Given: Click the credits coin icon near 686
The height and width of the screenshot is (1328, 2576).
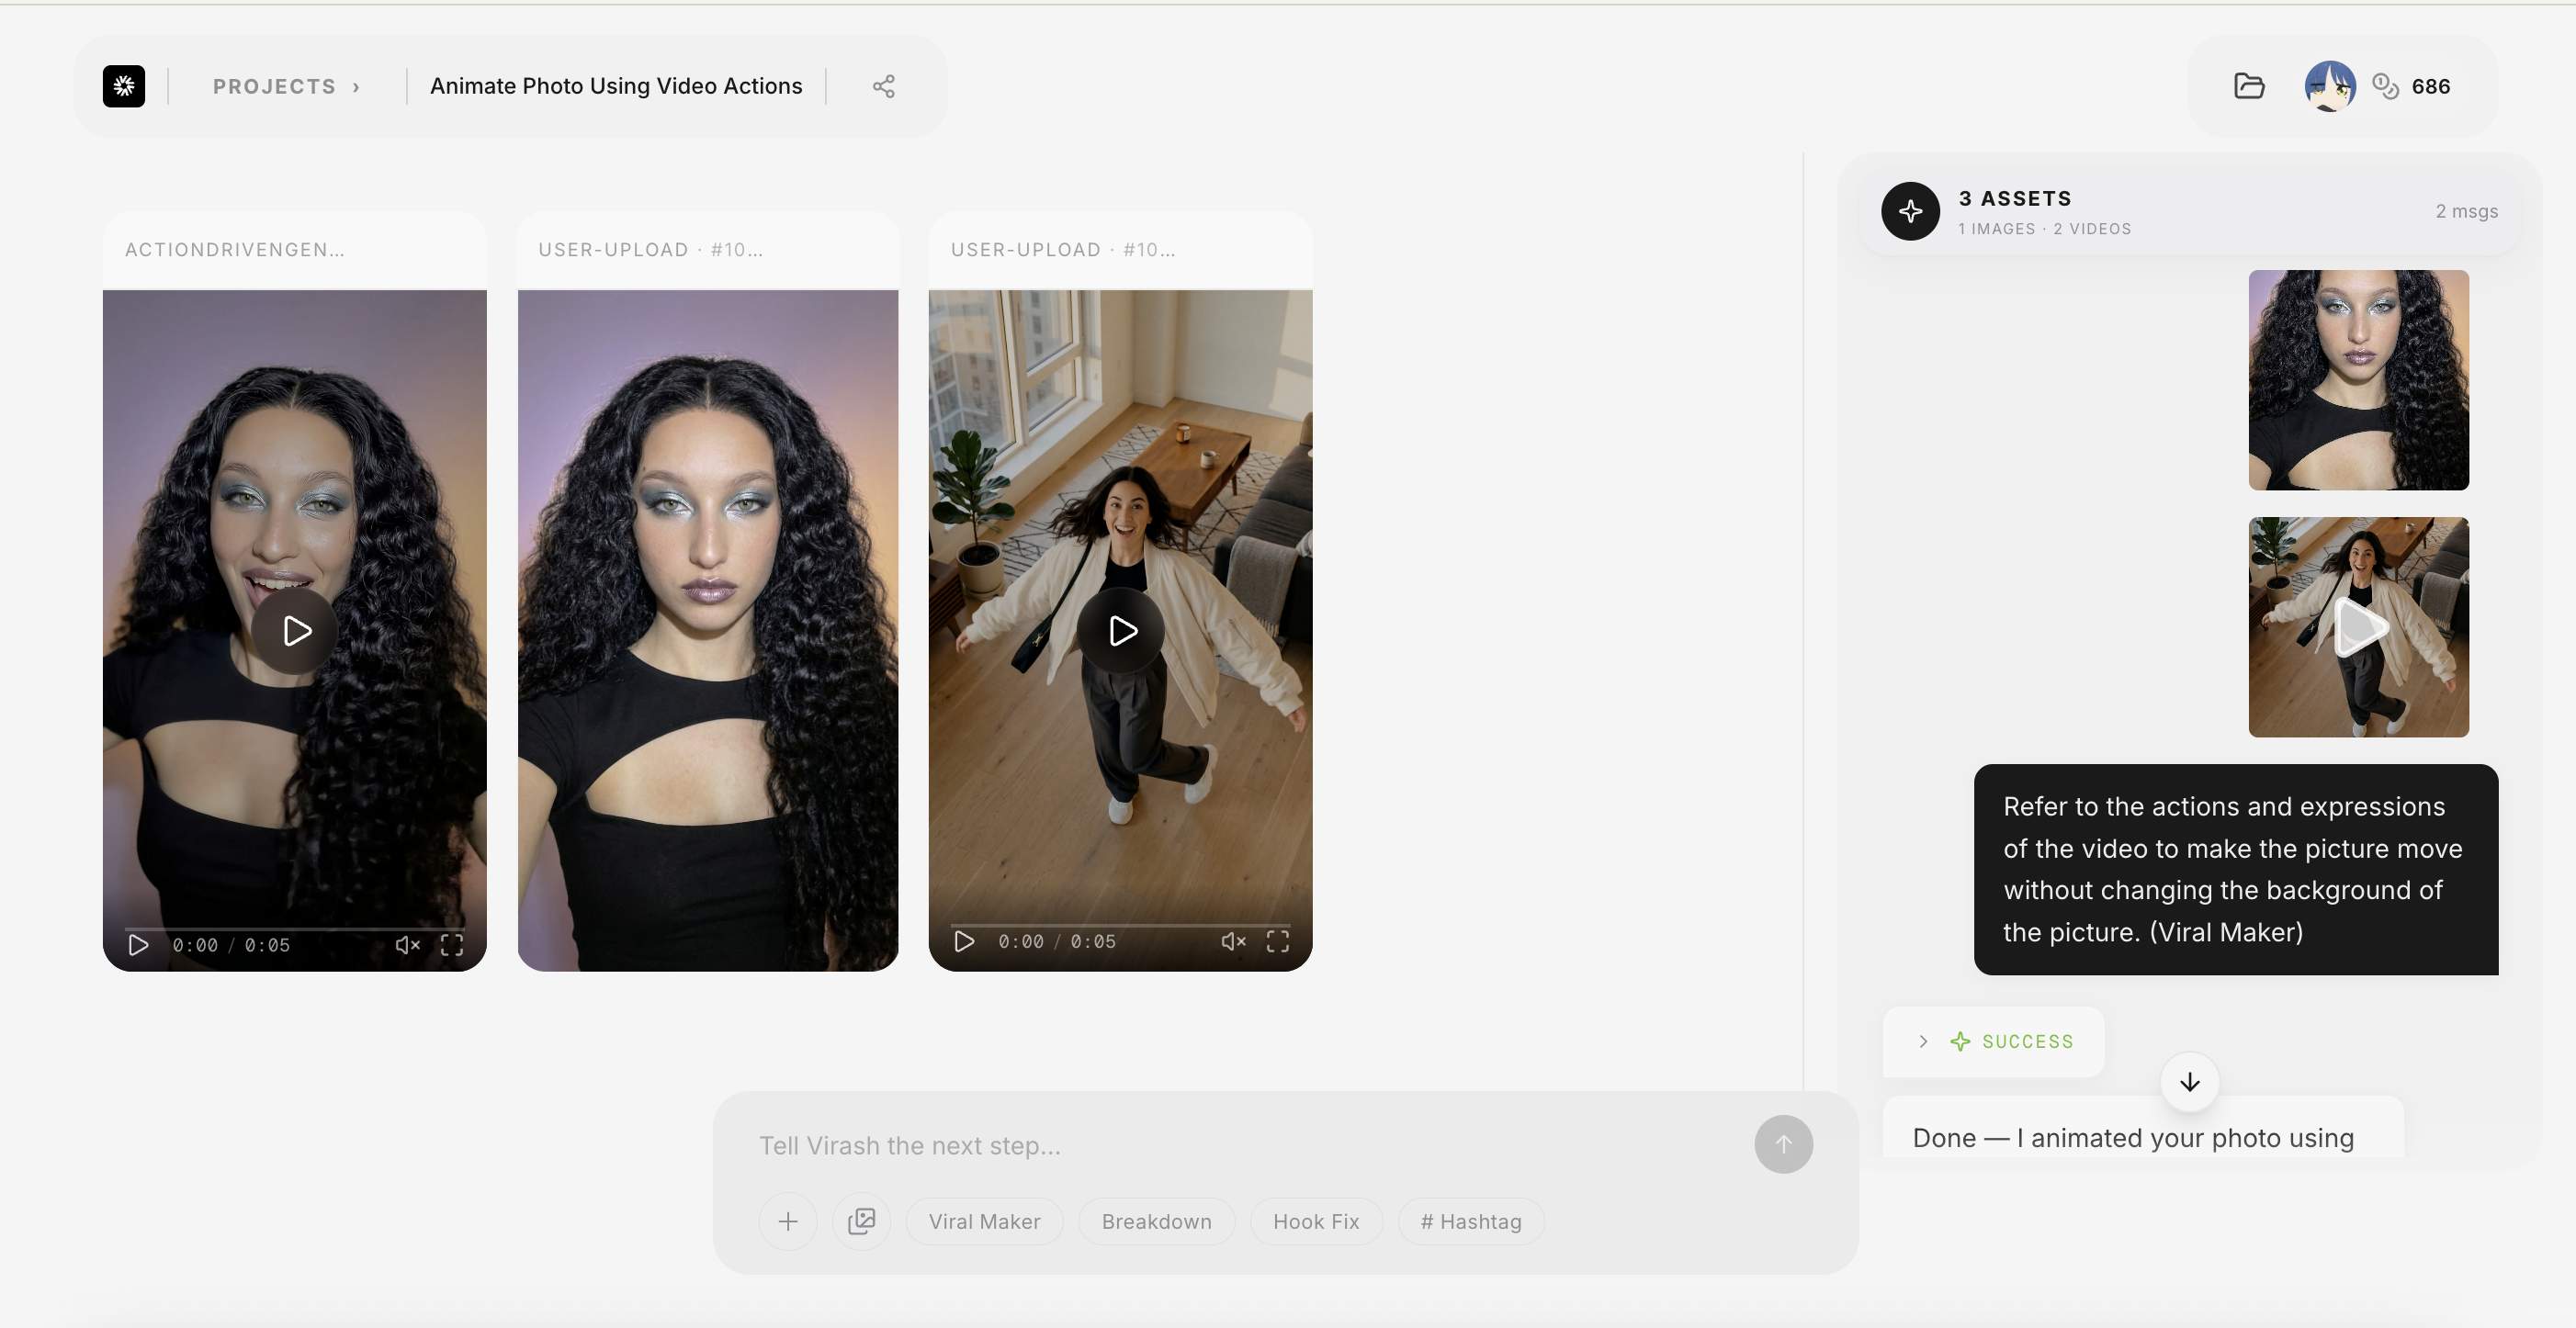Looking at the screenshot, I should (x=2385, y=86).
